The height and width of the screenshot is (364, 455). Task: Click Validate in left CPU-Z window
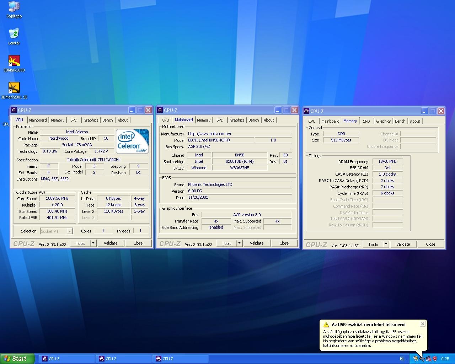[111, 243]
